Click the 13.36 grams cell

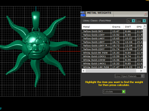(x=117, y=60)
